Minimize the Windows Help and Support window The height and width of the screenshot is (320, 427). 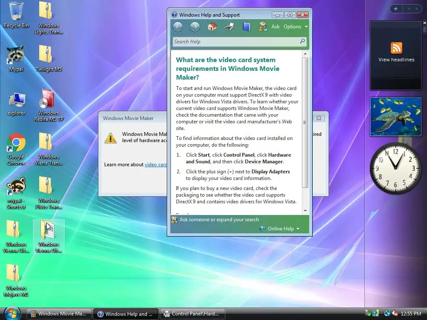coord(277,15)
